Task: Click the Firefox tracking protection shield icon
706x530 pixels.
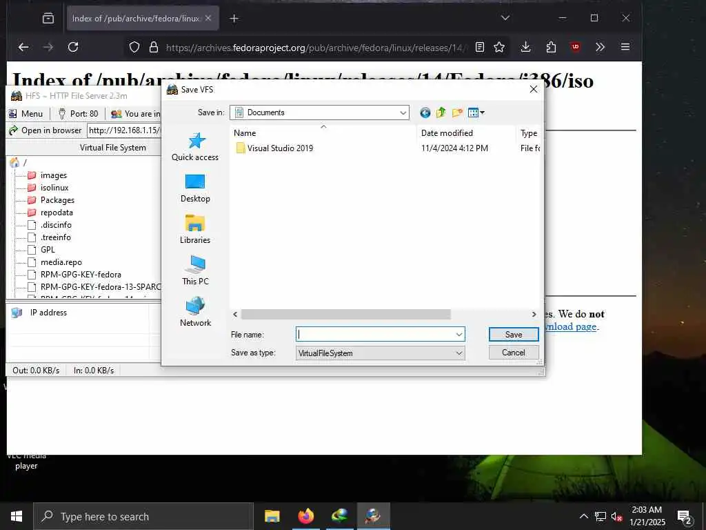Action: pyautogui.click(x=134, y=47)
